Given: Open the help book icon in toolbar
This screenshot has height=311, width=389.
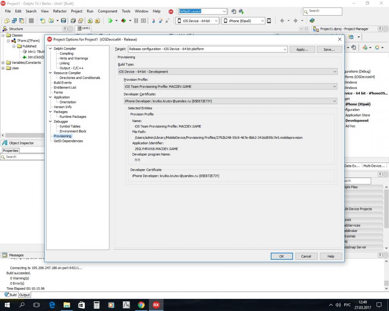Looking at the screenshot, I should click(312, 21).
